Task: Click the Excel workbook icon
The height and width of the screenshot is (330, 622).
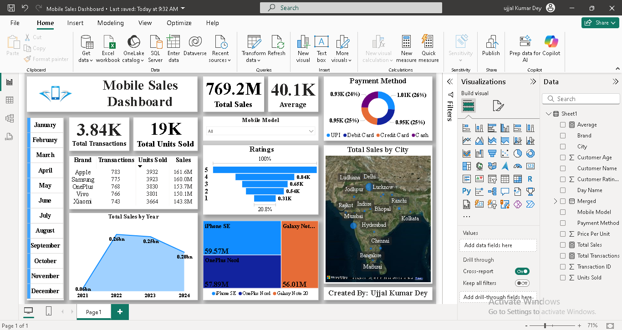Action: [x=108, y=42]
